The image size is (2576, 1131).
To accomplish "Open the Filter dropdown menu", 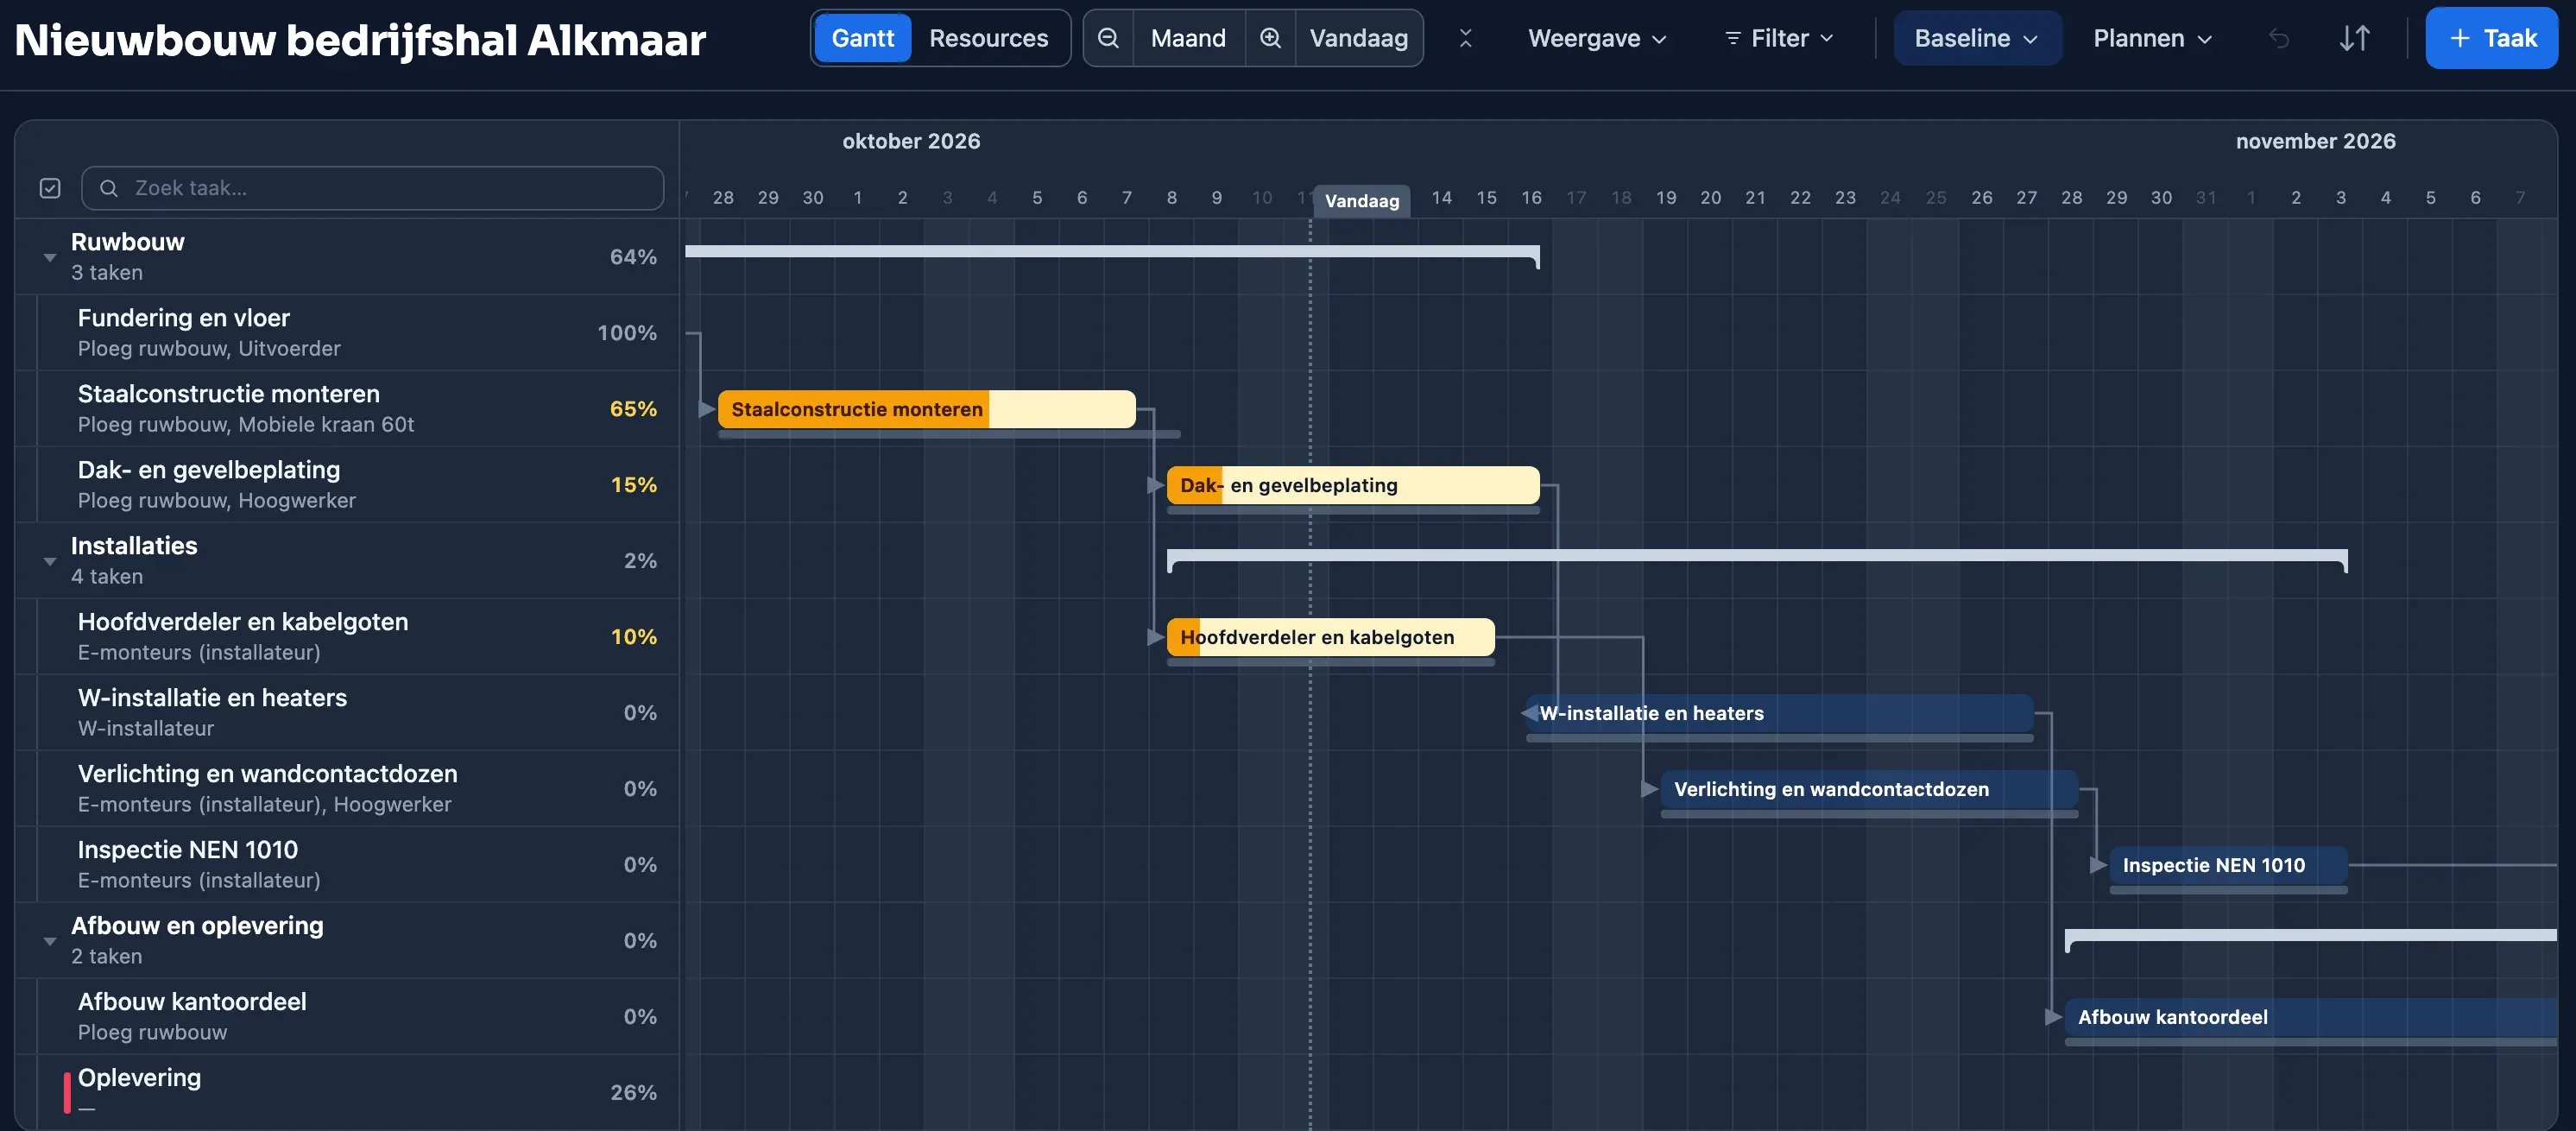I will click(1779, 38).
